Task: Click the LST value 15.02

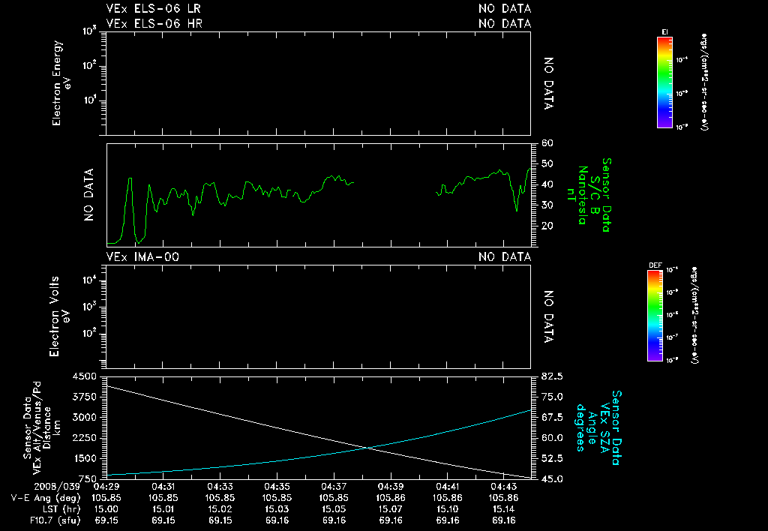Action: (x=220, y=509)
